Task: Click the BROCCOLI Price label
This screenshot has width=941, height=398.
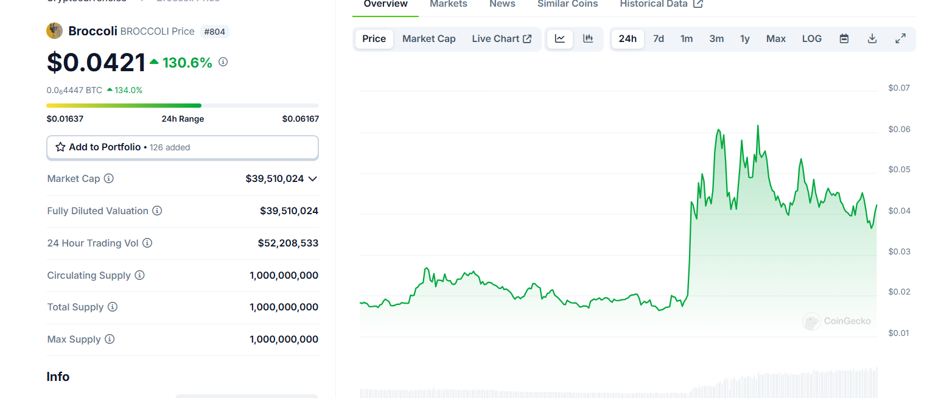Action: coord(158,31)
